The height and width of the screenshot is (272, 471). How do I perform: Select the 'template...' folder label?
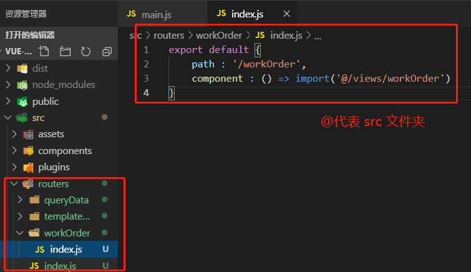click(67, 216)
